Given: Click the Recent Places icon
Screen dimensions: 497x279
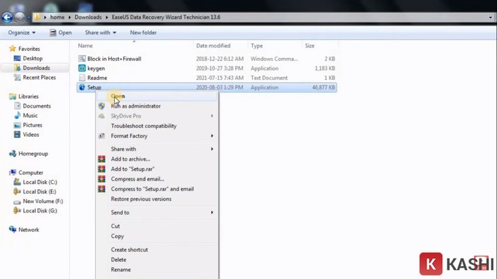Looking at the screenshot, I should coord(17,77).
